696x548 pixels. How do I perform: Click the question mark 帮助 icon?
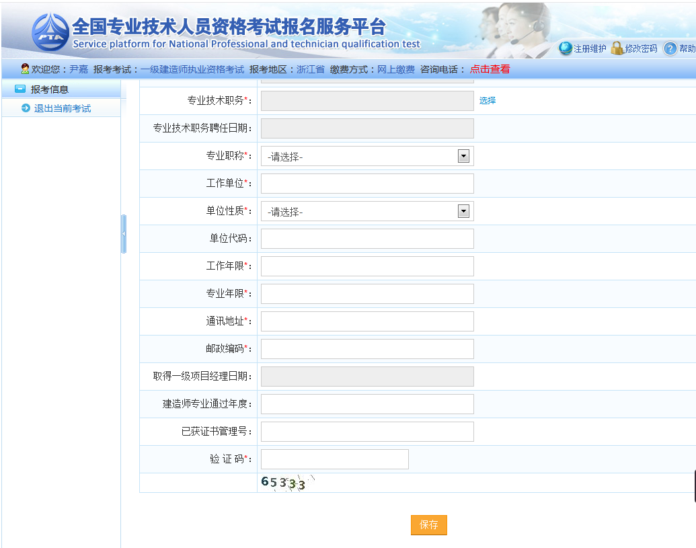tap(670, 48)
